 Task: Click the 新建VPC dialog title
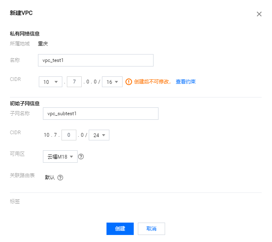pos(21,13)
